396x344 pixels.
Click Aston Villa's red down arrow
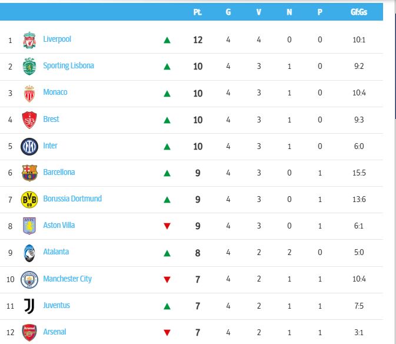pos(167,226)
